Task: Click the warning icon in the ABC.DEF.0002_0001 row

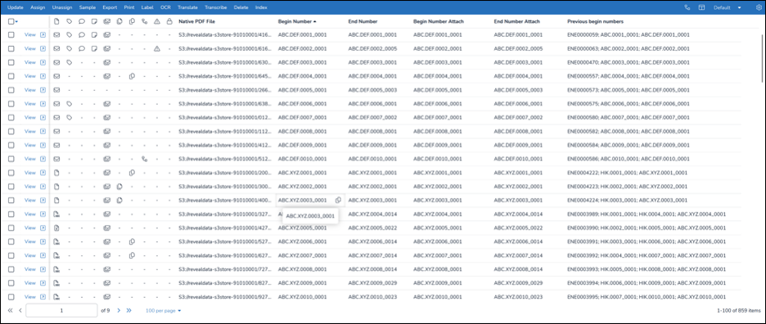Action: point(157,49)
